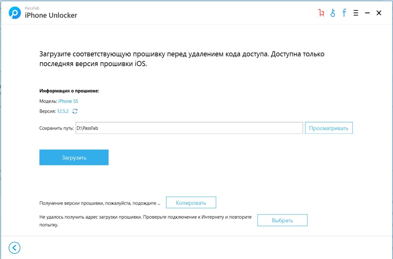Click the Выбрать button
Image resolution: width=393 pixels, height=259 pixels.
click(x=282, y=220)
